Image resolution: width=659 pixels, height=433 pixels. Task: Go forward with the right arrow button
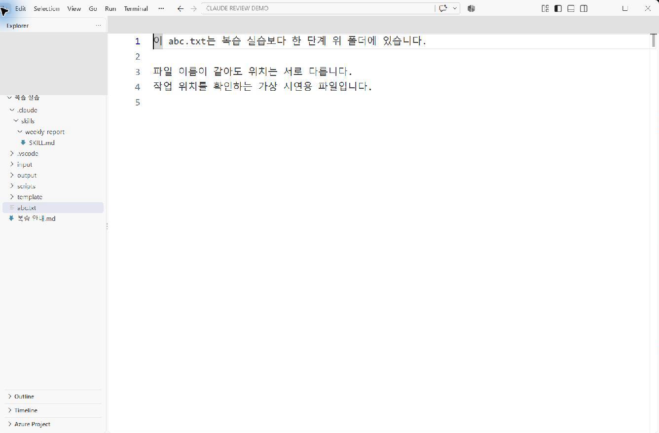(x=194, y=8)
